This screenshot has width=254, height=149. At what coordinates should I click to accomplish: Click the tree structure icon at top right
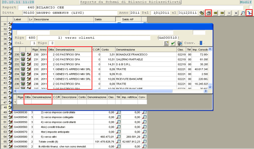coord(249,13)
